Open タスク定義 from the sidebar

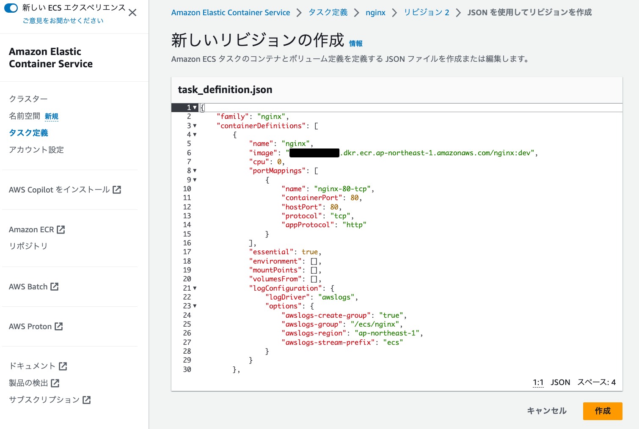[x=28, y=132]
